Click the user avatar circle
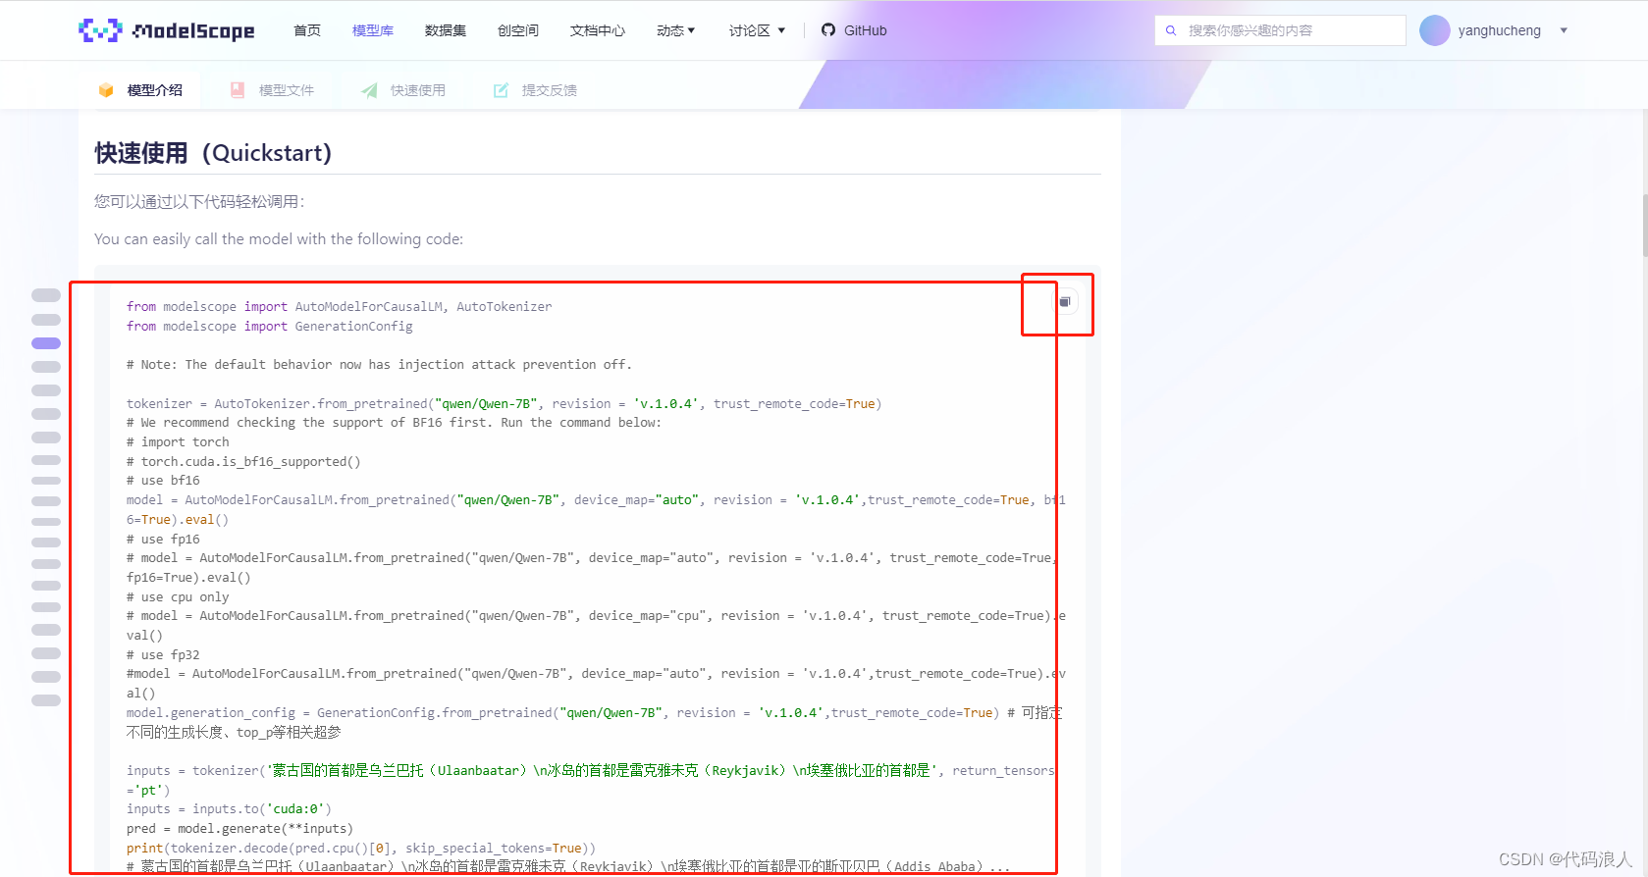The image size is (1648, 877). [1435, 30]
